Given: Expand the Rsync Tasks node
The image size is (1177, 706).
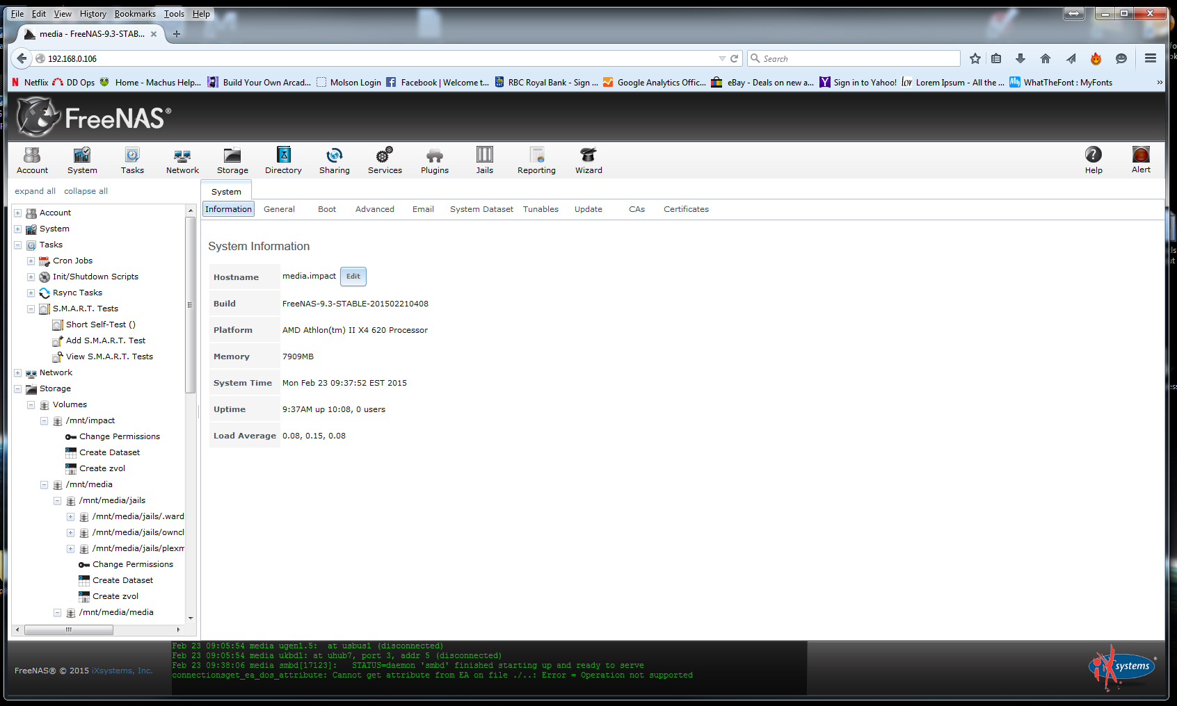Looking at the screenshot, I should pyautogui.click(x=31, y=293).
